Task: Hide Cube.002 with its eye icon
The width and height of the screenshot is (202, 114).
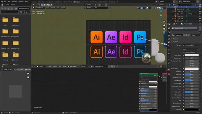Action: [x=200, y=11]
